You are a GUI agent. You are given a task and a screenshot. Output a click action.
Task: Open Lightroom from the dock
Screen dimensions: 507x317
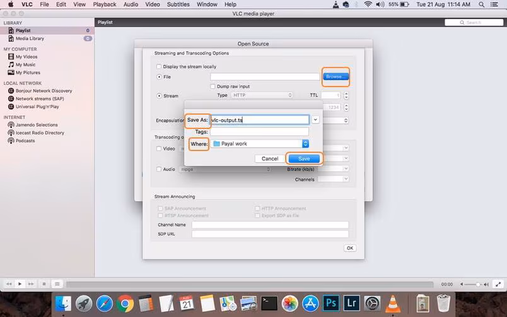(x=351, y=303)
